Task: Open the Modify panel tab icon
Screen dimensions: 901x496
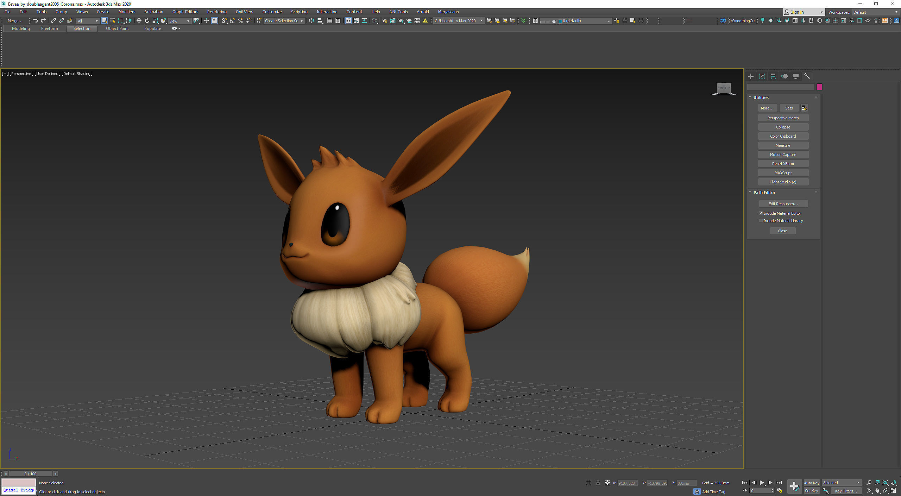Action: pos(762,76)
